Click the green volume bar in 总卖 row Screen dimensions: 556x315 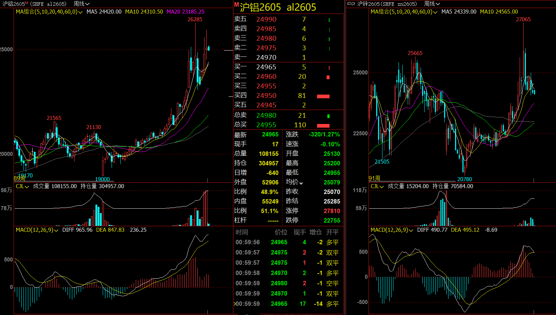coord(328,116)
